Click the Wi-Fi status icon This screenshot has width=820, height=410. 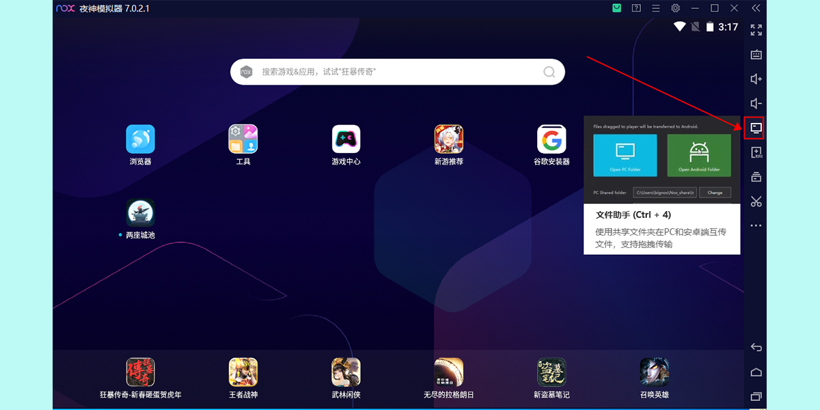click(679, 27)
